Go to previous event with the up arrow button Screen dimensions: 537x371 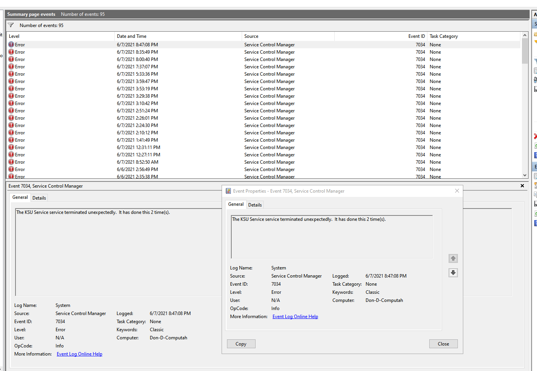pos(453,258)
